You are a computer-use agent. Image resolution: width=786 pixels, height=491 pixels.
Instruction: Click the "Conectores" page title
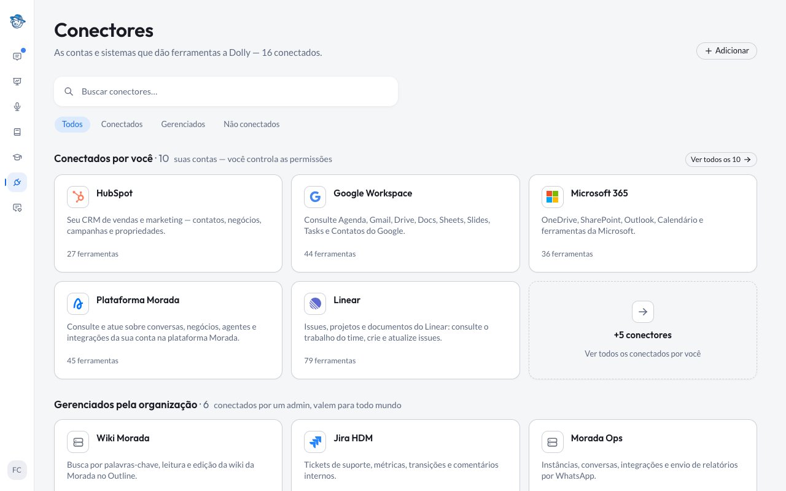click(104, 30)
